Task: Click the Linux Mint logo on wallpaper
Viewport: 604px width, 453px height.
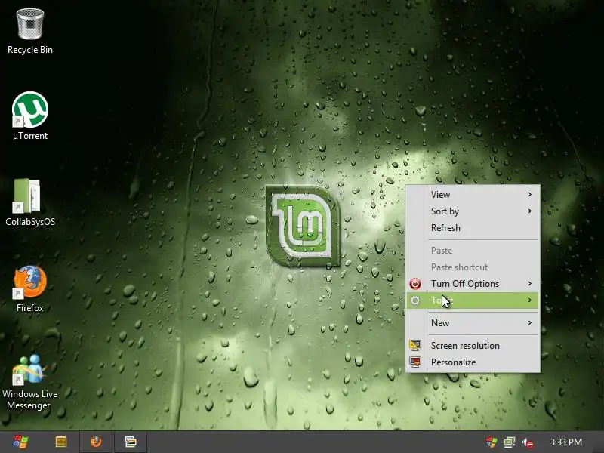Action: [x=304, y=226]
